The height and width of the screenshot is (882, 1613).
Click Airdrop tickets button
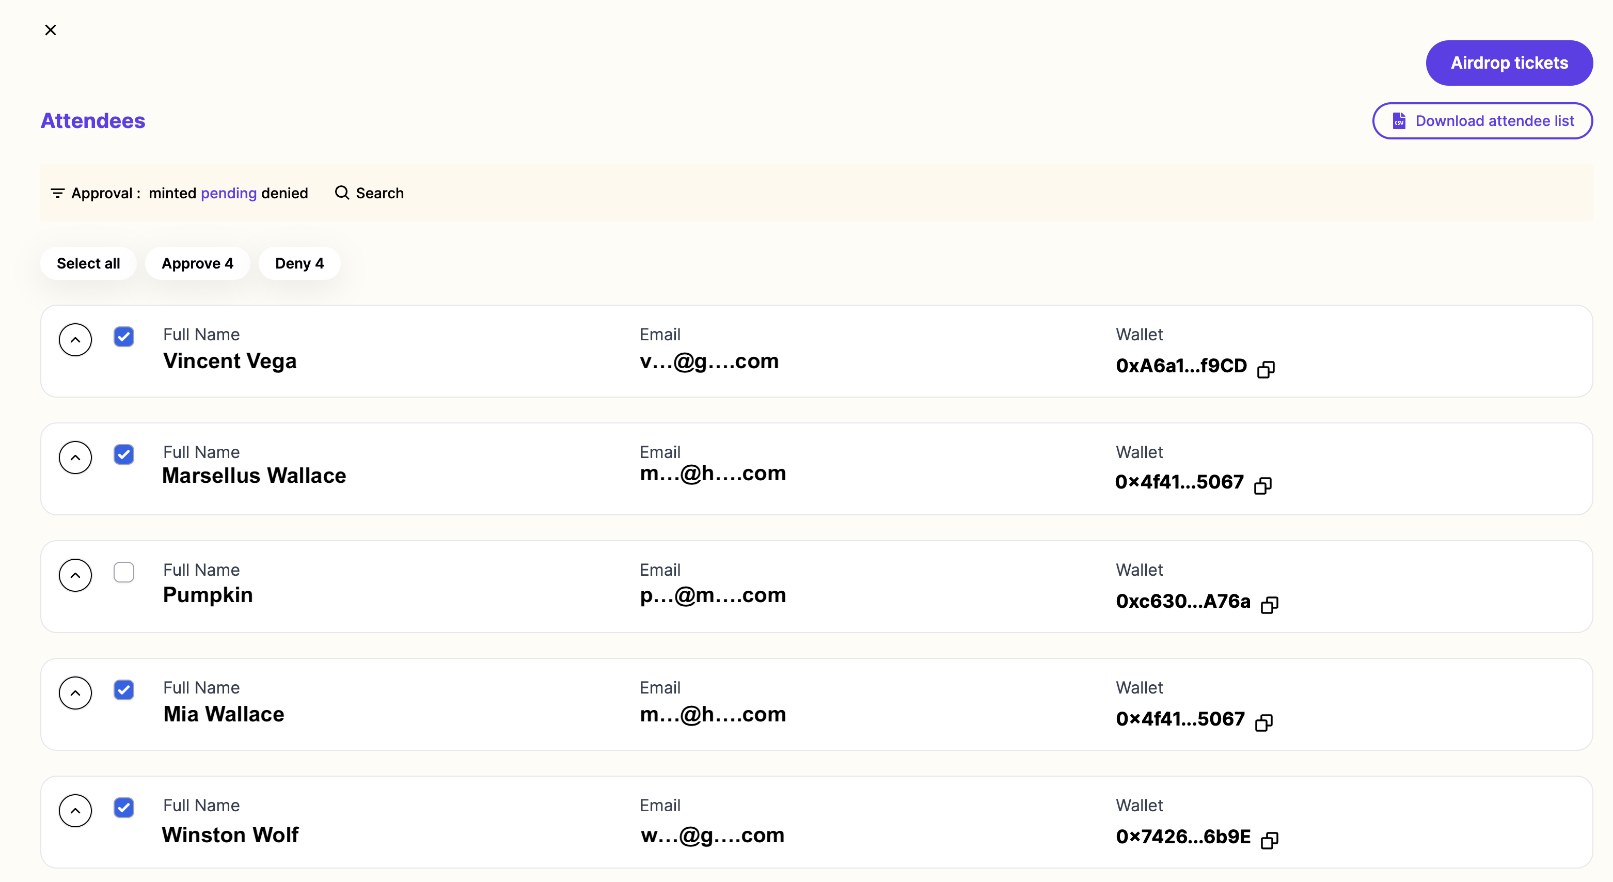click(1509, 62)
